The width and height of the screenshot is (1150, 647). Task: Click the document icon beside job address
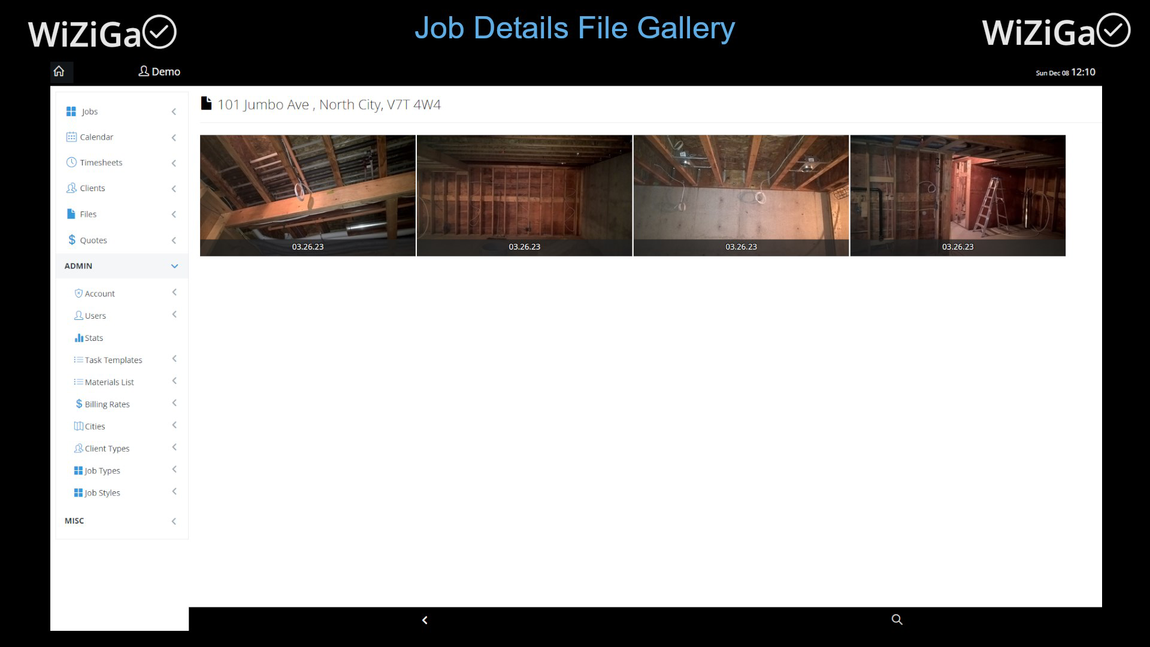[206, 104]
